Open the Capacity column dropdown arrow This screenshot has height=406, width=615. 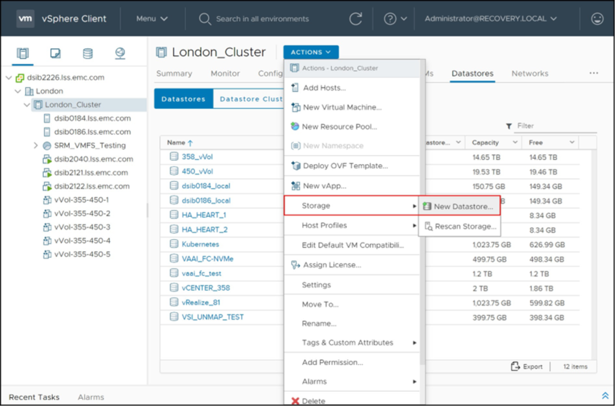[x=515, y=142]
